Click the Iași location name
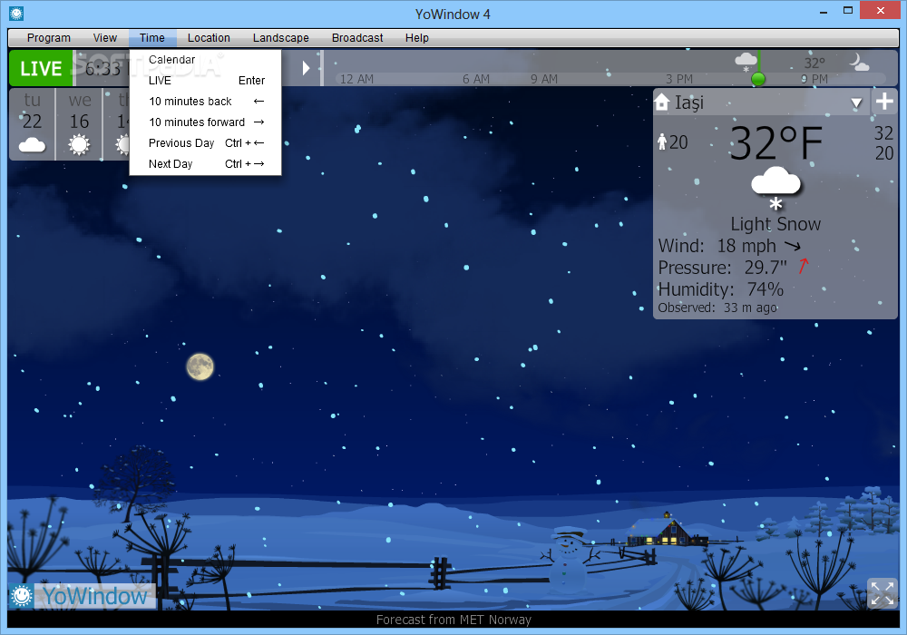Image resolution: width=907 pixels, height=635 pixels. tap(689, 103)
